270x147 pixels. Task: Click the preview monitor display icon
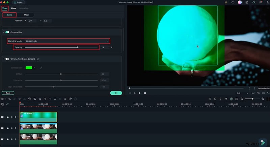point(253,93)
